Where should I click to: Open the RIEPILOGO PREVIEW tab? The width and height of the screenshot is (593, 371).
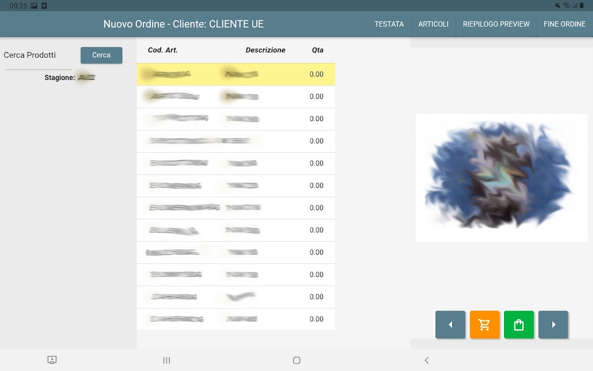point(496,24)
